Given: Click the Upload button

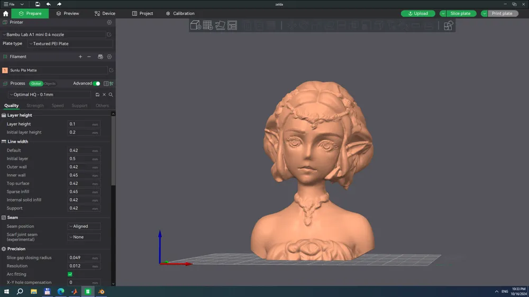Looking at the screenshot, I should pos(418,14).
